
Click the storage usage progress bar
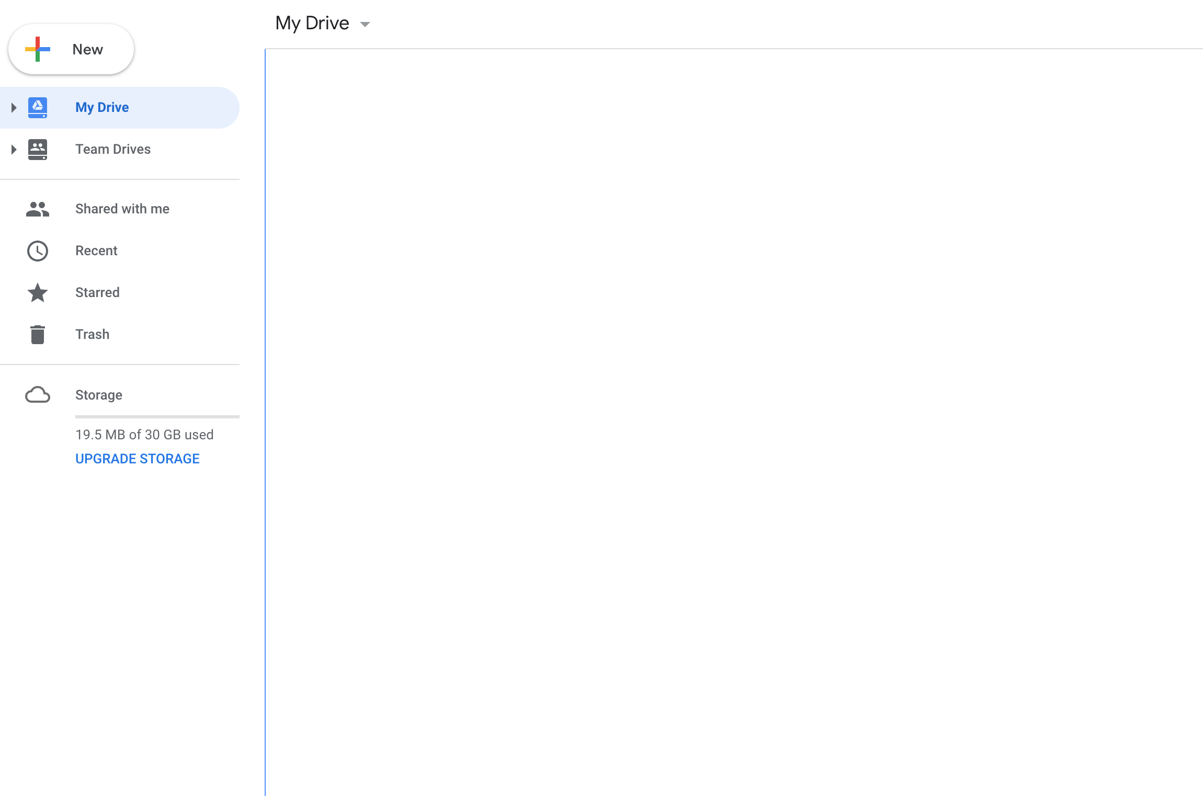157,417
